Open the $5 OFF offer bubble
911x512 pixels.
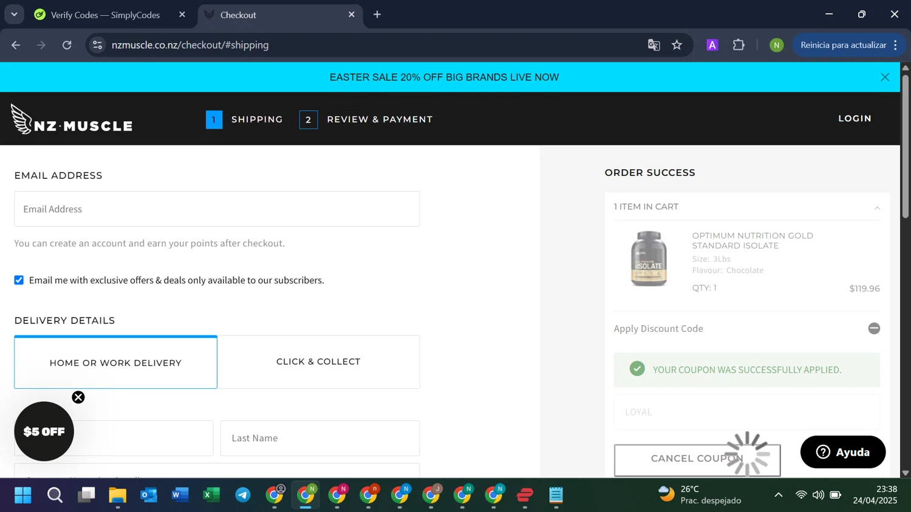44,431
